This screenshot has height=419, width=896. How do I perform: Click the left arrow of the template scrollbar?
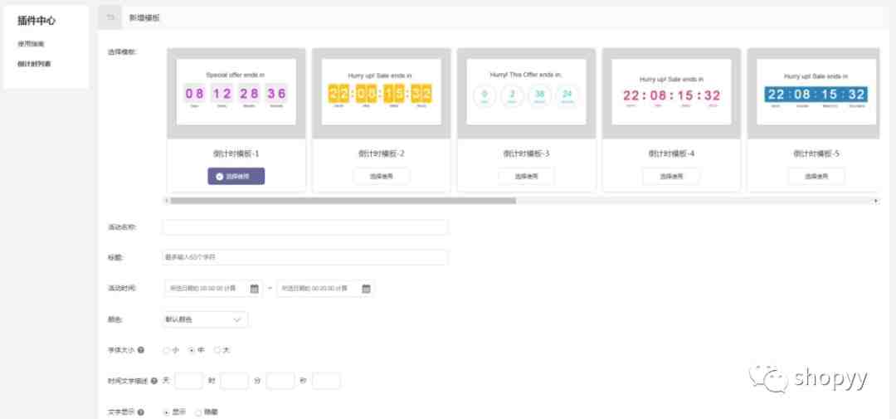(x=166, y=201)
